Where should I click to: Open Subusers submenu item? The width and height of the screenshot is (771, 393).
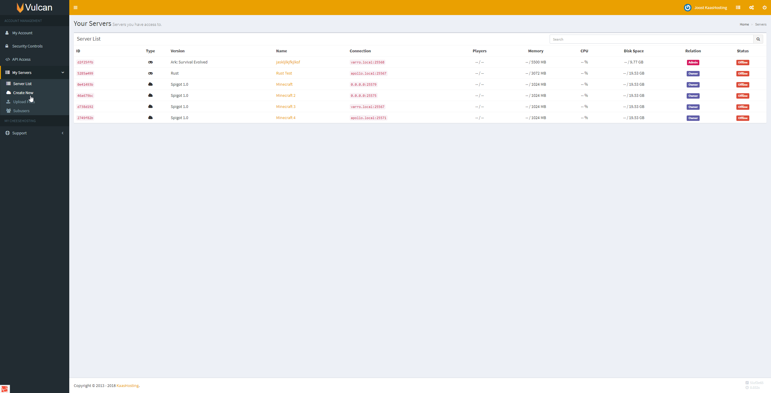21,111
